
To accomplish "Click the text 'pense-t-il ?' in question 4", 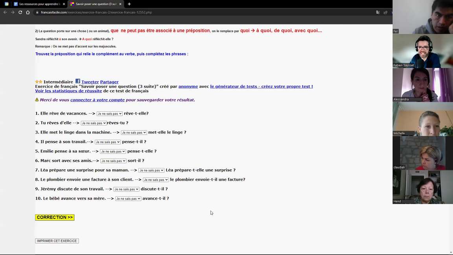I will [x=134, y=142].
